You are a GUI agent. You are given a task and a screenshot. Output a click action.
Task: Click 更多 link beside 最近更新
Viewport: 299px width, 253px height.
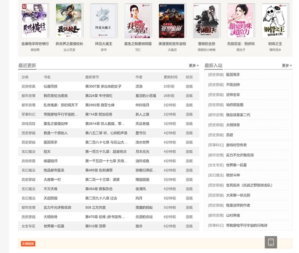click(194, 66)
